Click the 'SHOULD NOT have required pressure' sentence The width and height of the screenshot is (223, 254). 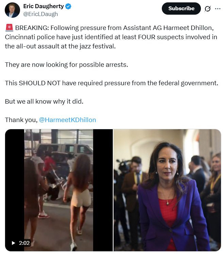coord(112,83)
